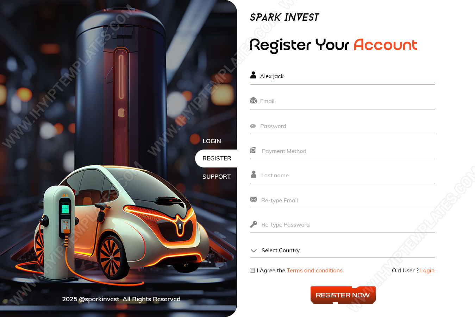The width and height of the screenshot is (475, 317).
Task: Focus the Email input field
Action: coord(343,101)
